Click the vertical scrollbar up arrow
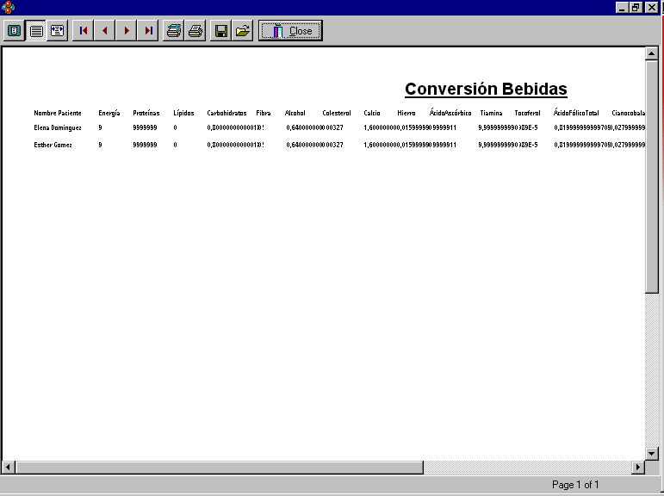 coord(652,54)
